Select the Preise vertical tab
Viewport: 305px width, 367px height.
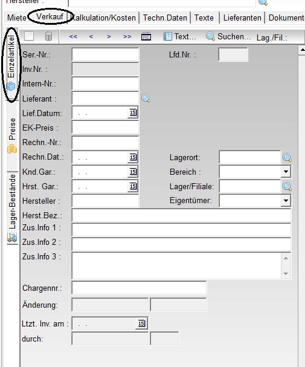coord(12,136)
